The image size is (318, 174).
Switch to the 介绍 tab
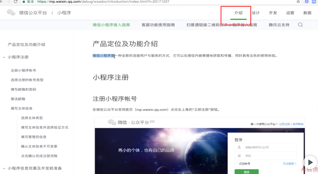(x=238, y=13)
